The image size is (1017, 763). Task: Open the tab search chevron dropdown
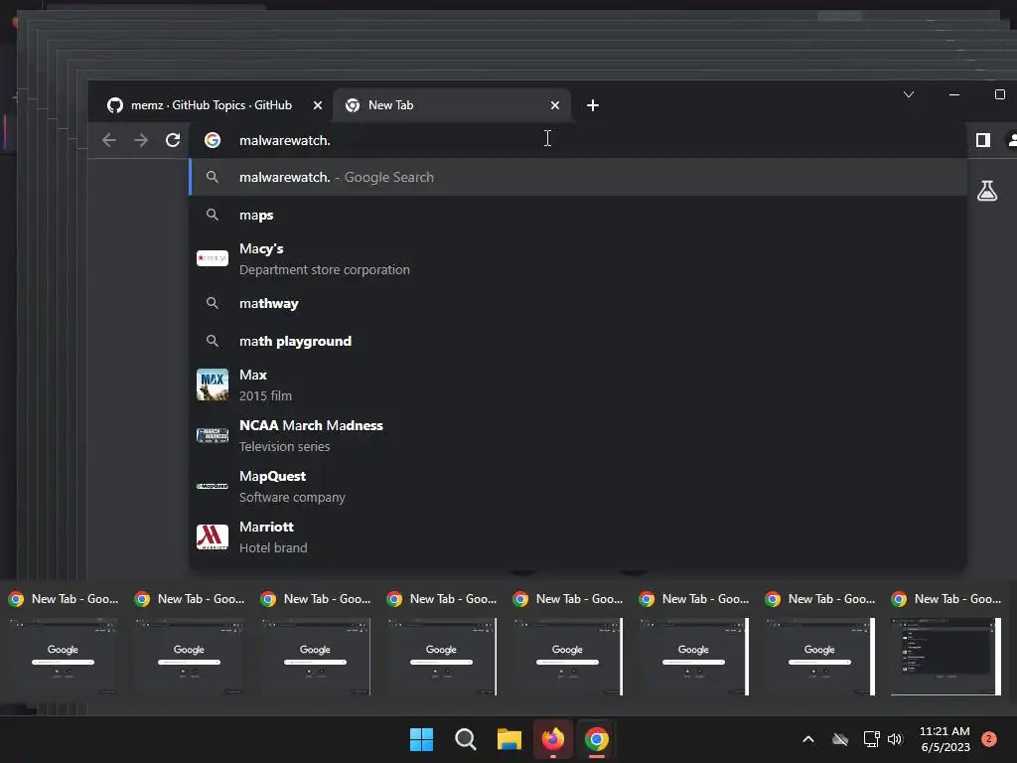click(x=909, y=94)
